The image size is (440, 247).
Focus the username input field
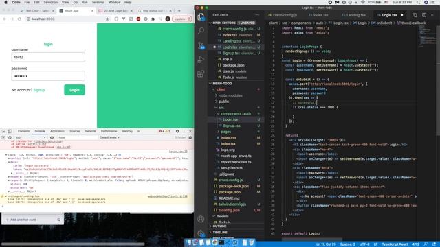48,57
